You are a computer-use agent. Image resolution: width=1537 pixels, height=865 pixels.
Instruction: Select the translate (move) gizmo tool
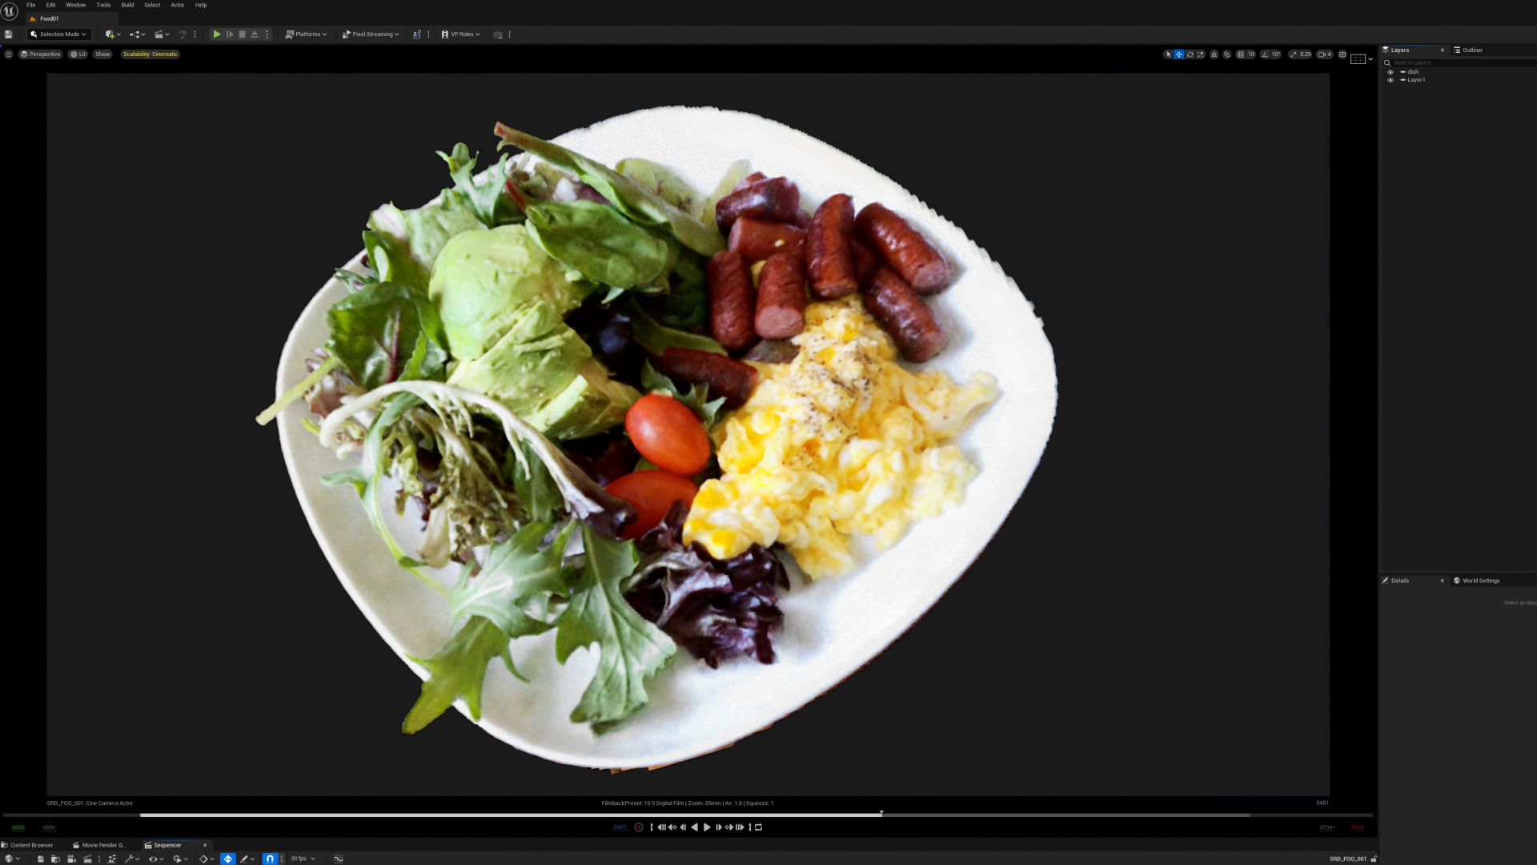pyautogui.click(x=1179, y=54)
